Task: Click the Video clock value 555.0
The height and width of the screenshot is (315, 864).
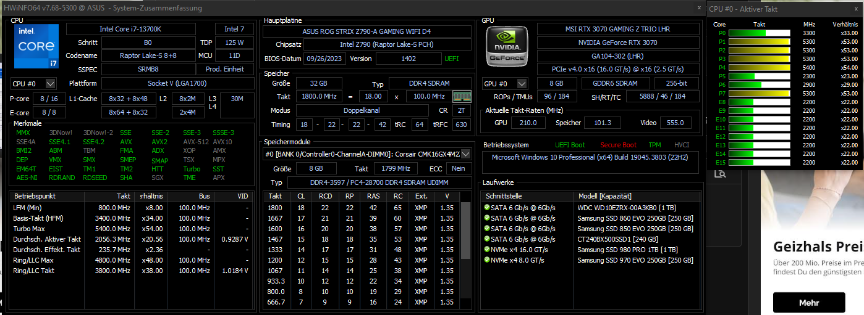Action: [674, 123]
